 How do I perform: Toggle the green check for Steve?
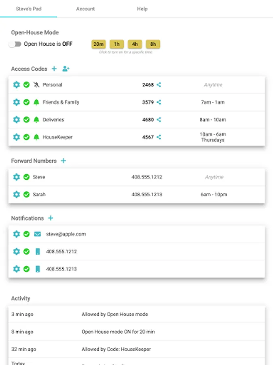26,177
